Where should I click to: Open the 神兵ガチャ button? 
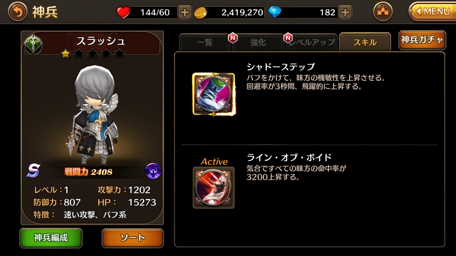pos(422,40)
